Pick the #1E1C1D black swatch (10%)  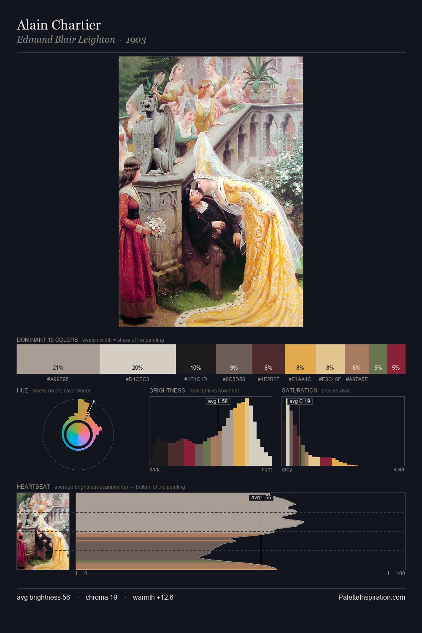tap(196, 359)
